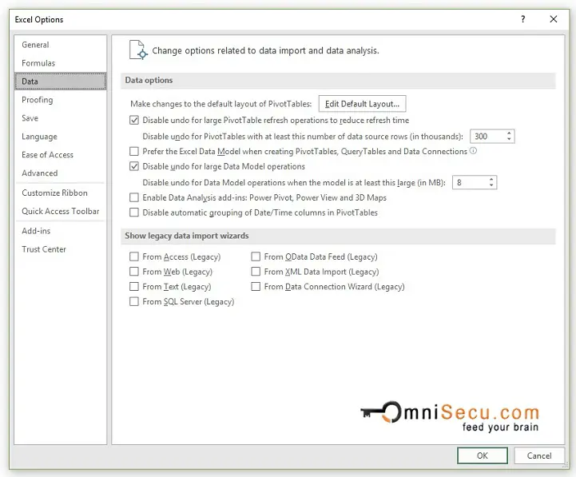Click the Help question mark icon
This screenshot has width=576, height=477.
[x=523, y=19]
